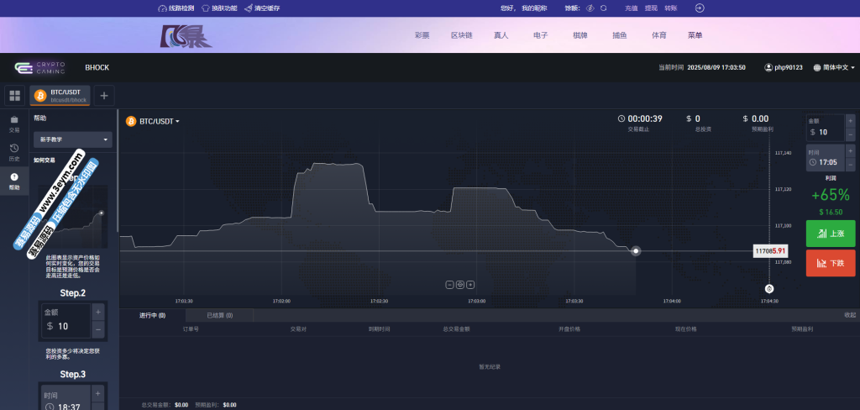Image resolution: width=860 pixels, height=410 pixels.
Task: Click the logout arrow icon in top bar
Action: (x=700, y=8)
